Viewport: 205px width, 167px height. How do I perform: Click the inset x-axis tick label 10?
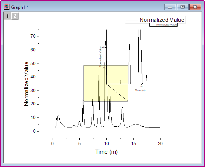(x=141, y=86)
